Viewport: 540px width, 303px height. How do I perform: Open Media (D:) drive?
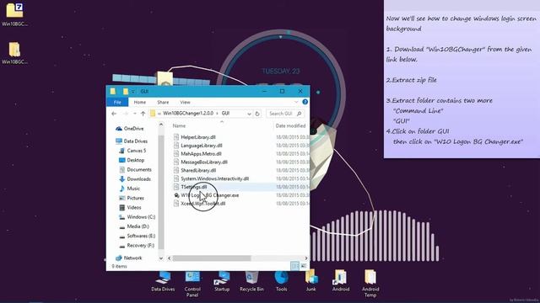pos(138,226)
